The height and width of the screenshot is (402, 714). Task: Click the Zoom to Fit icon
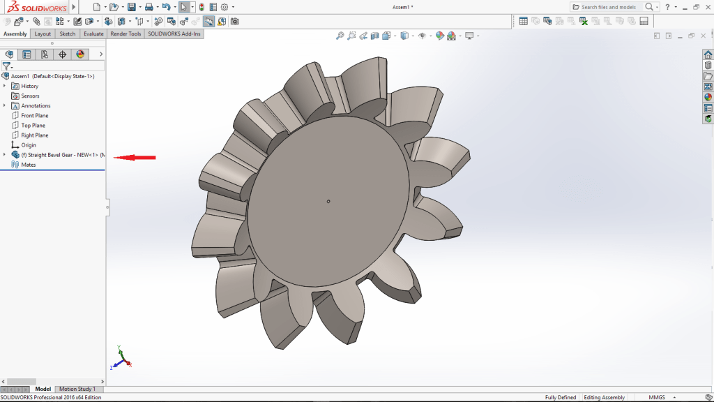click(340, 36)
